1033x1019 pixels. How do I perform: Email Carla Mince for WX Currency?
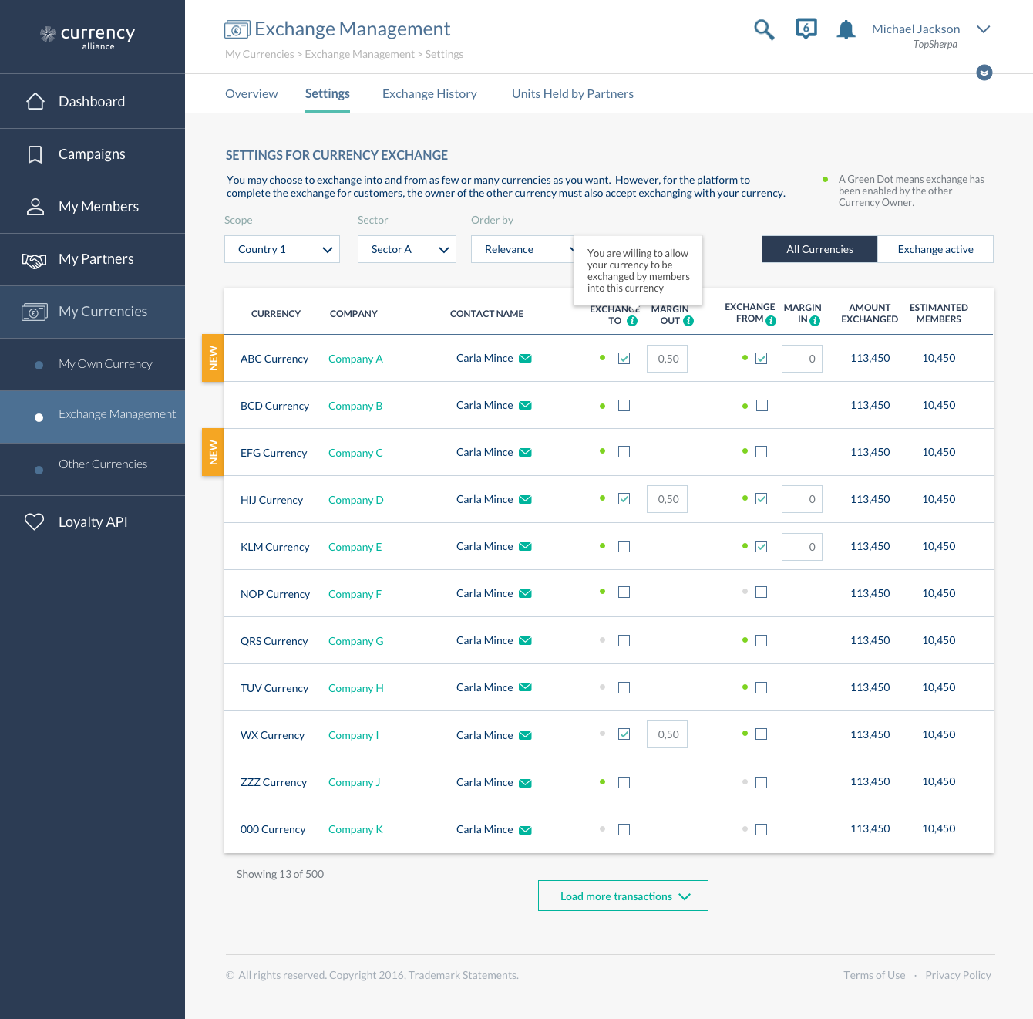coord(525,735)
